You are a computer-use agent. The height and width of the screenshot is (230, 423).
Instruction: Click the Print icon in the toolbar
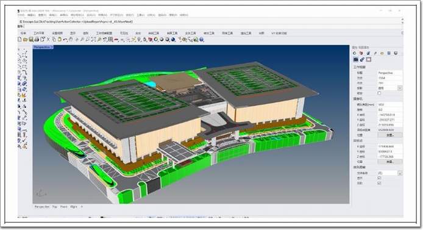tap(37, 40)
